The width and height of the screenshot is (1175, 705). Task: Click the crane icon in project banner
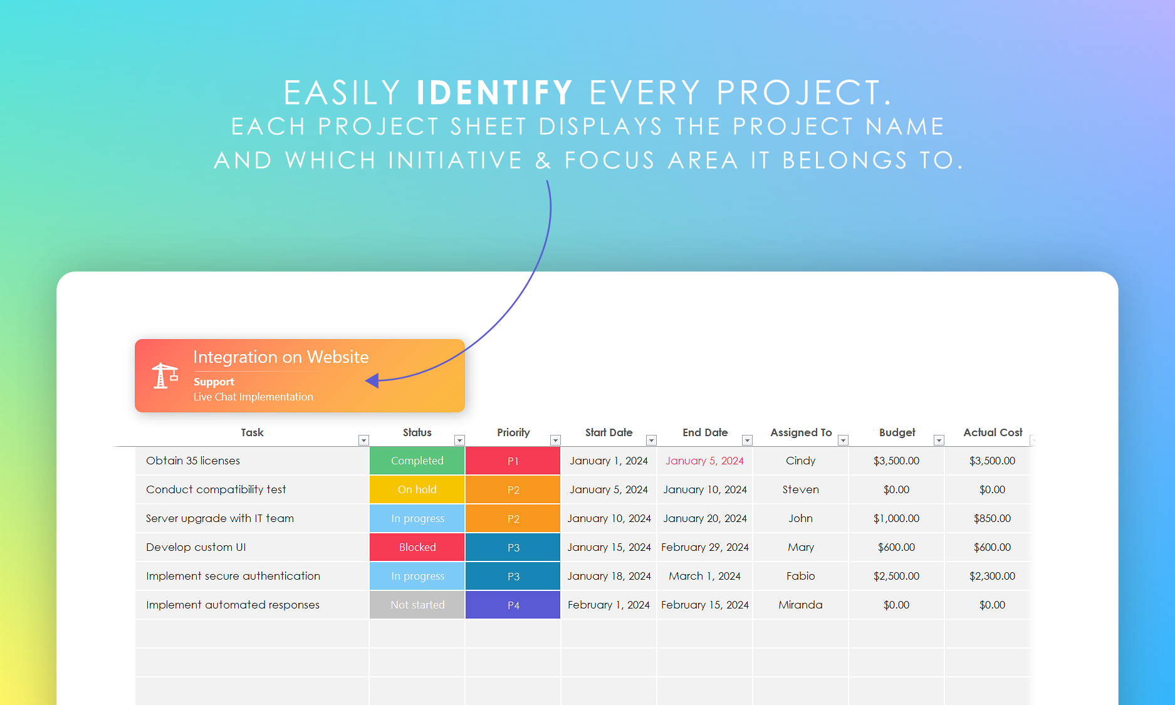click(165, 376)
